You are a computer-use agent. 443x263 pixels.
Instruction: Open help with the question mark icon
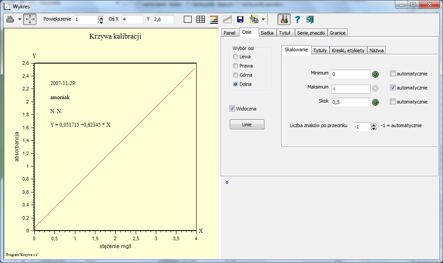[297, 20]
